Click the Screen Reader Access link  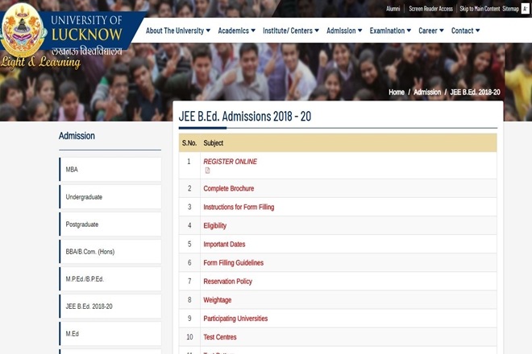[430, 9]
